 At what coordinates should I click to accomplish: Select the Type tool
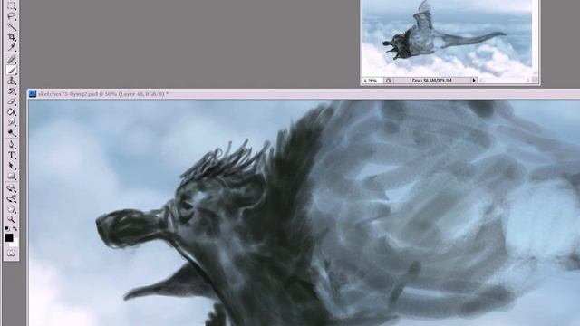pos(12,155)
